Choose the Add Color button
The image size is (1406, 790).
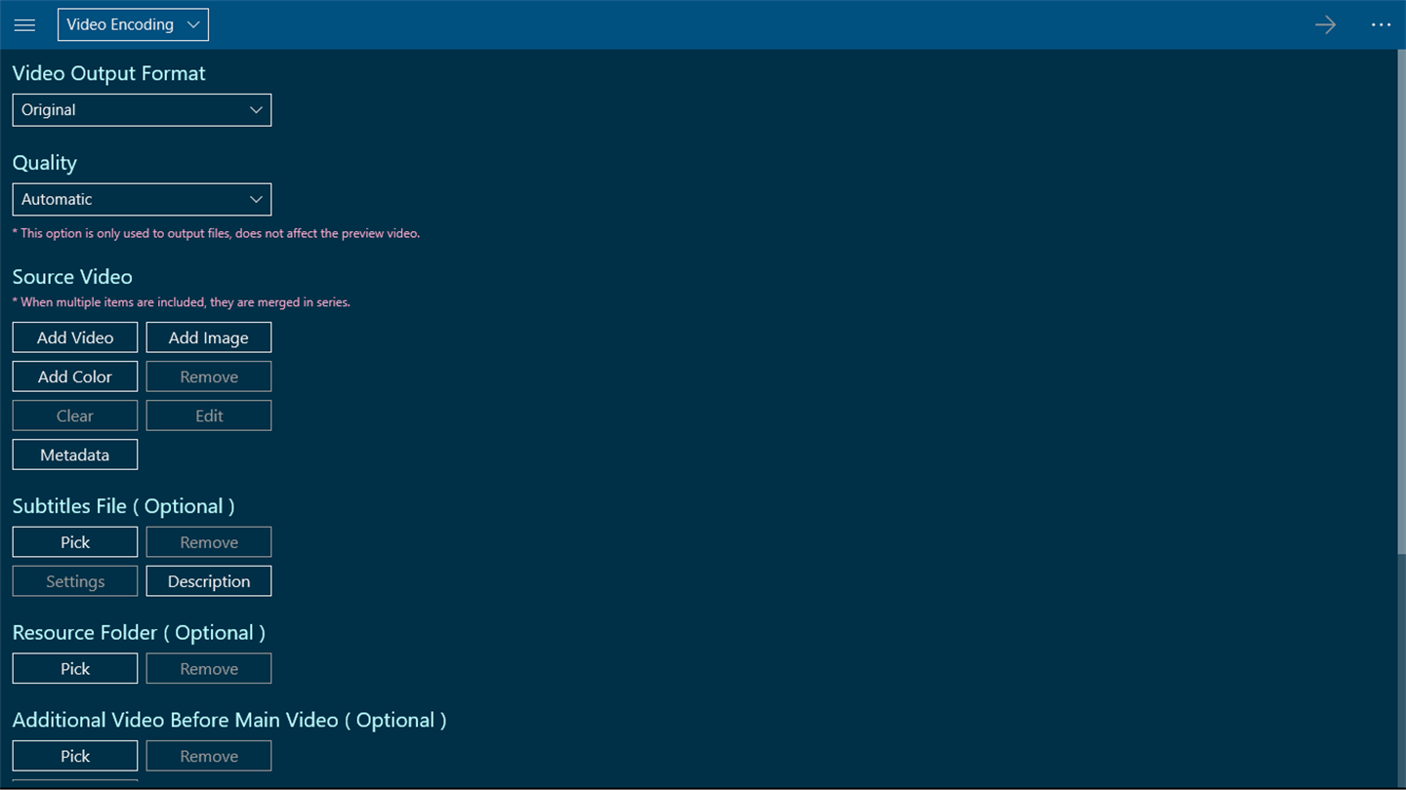pyautogui.click(x=75, y=376)
